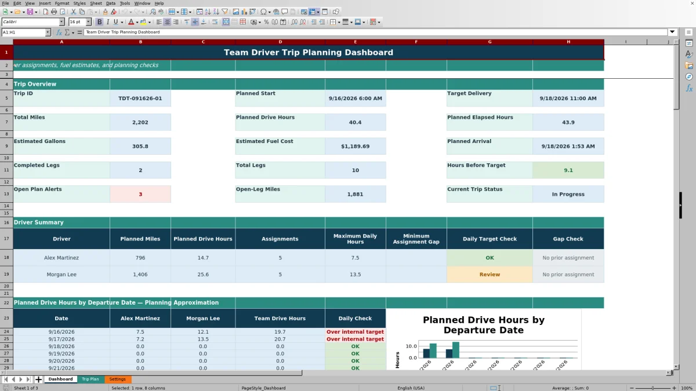Open Find and Replace icon
The width and height of the screenshot is (696, 391).
(153, 12)
